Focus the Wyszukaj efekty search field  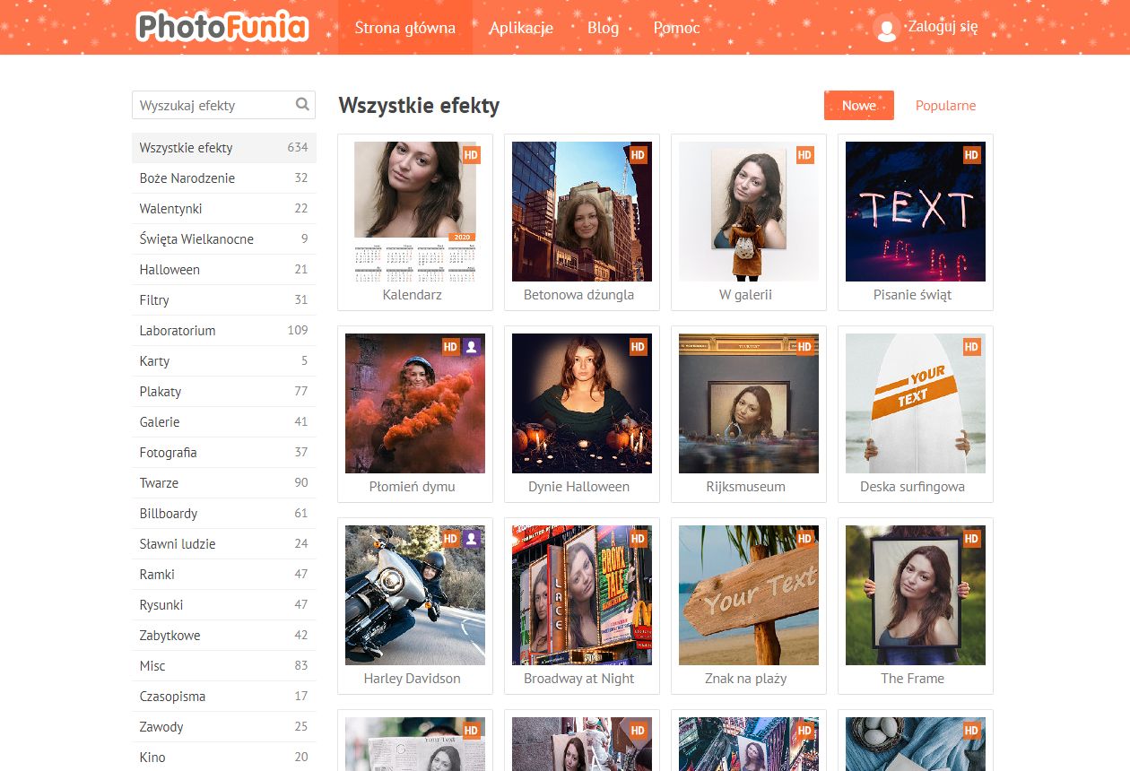point(223,105)
